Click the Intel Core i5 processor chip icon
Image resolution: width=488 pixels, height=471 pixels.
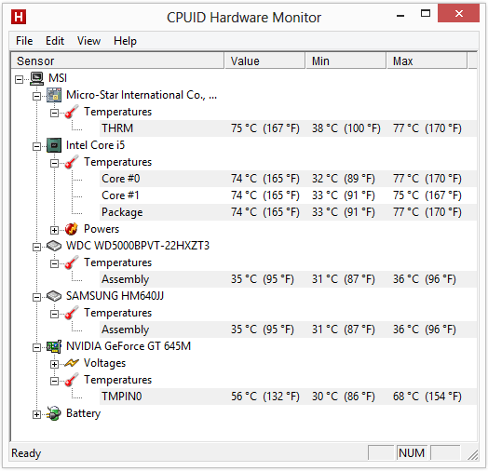pyautogui.click(x=54, y=145)
